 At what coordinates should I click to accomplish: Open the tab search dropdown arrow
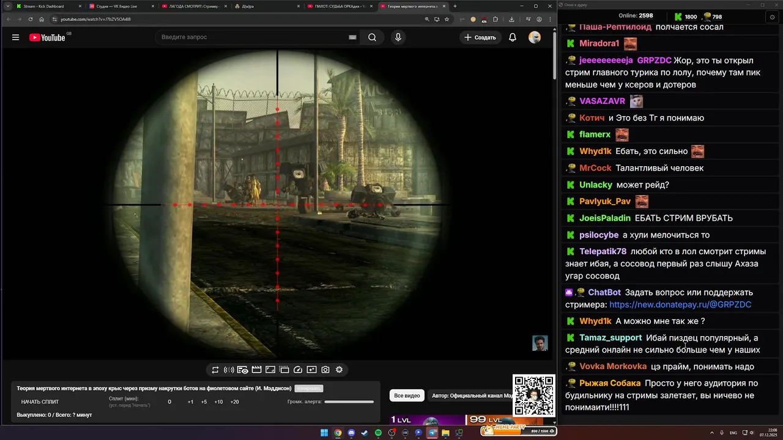(x=7, y=6)
